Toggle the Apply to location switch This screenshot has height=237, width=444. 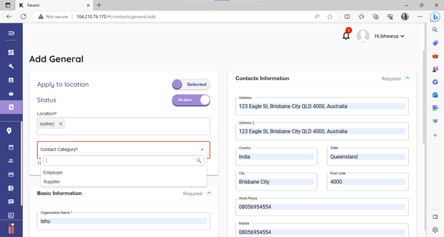pos(191,84)
